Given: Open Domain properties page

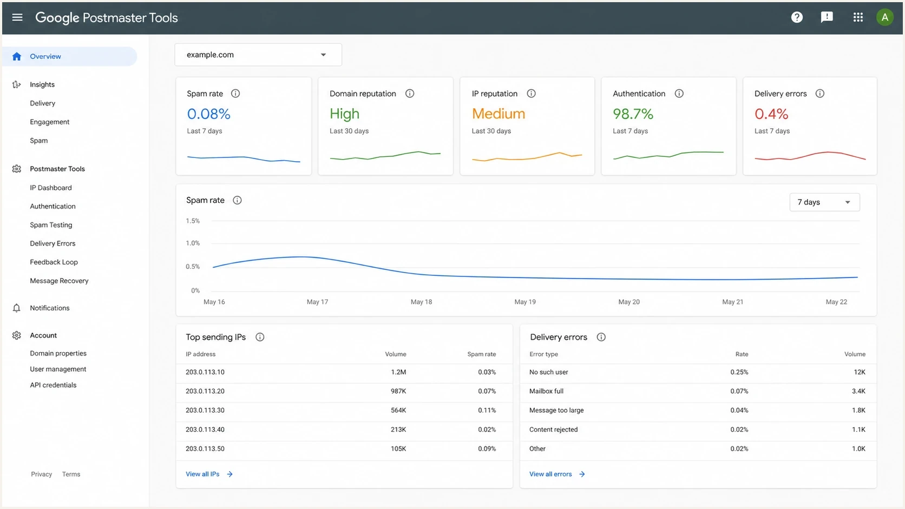Looking at the screenshot, I should (58, 353).
